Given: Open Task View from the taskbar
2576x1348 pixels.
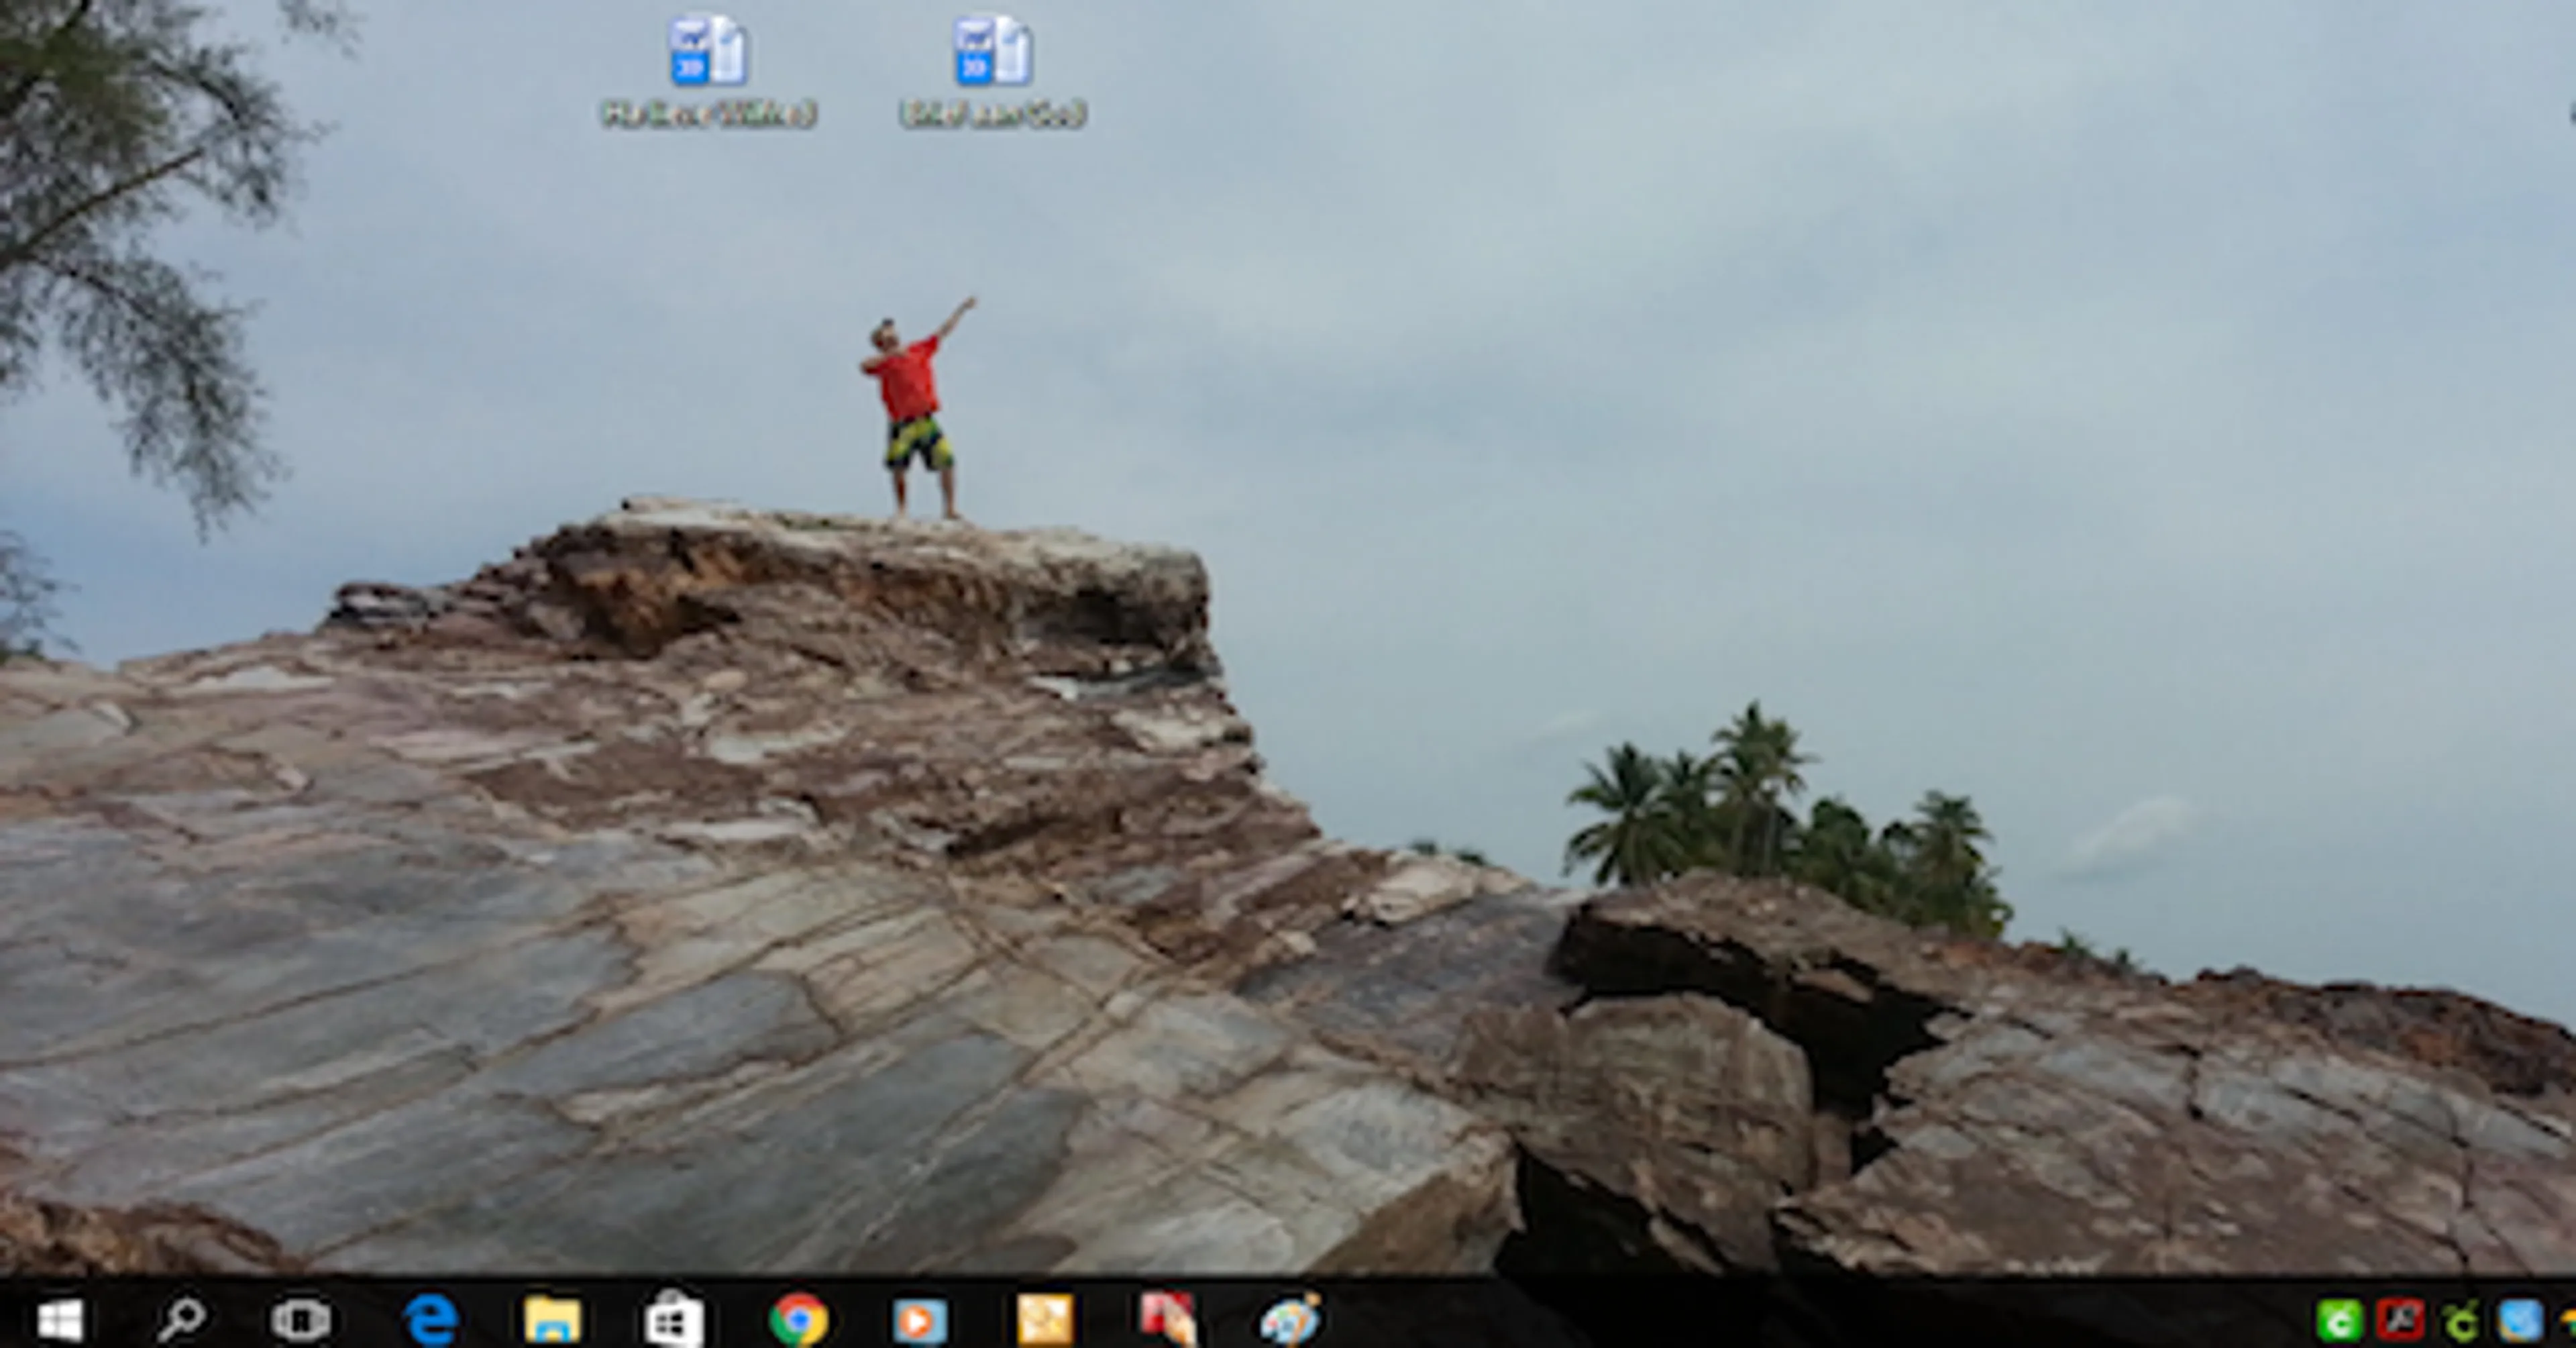Looking at the screenshot, I should coord(301,1320).
